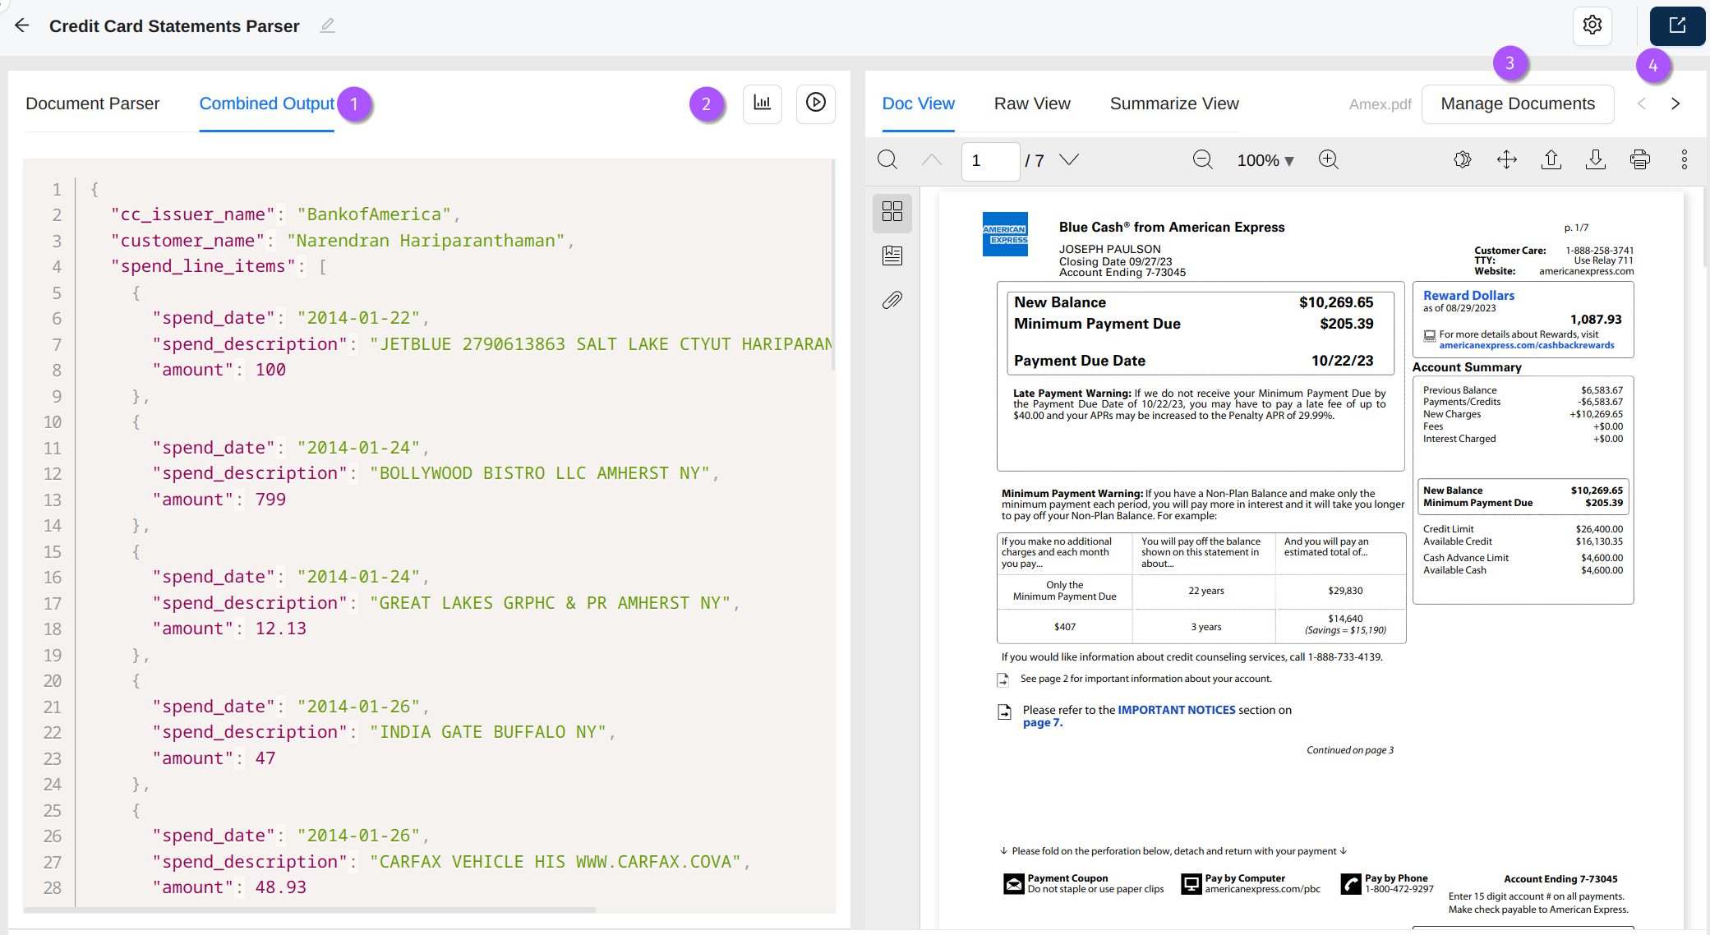Click the Reward Dollars heading
Viewport: 1710px width, 935px height.
(1468, 295)
